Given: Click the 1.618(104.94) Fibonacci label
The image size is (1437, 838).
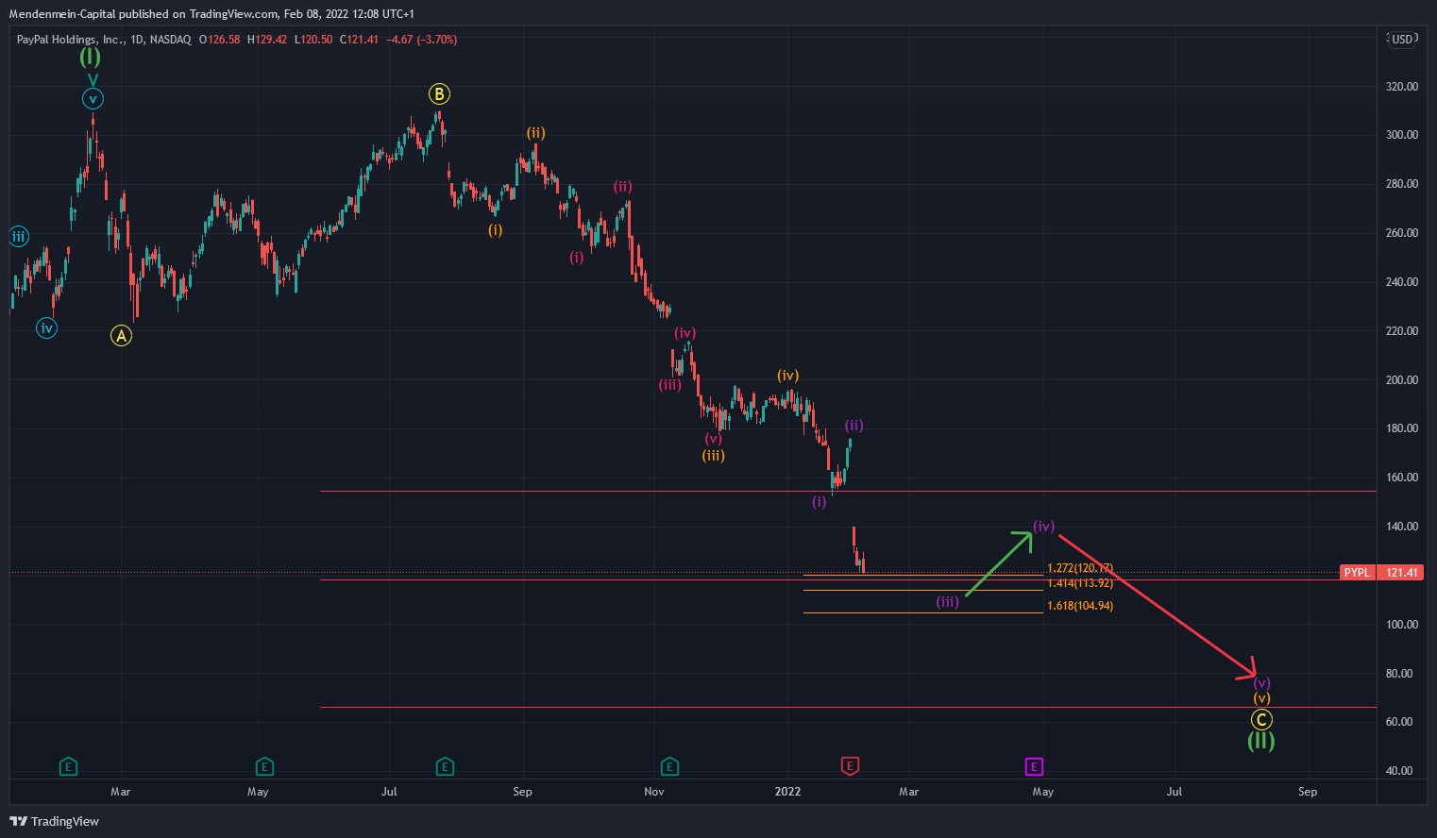Looking at the screenshot, I should point(1080,606).
